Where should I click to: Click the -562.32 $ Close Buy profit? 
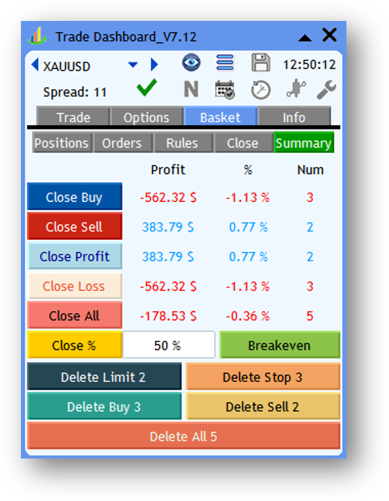pyautogui.click(x=168, y=197)
